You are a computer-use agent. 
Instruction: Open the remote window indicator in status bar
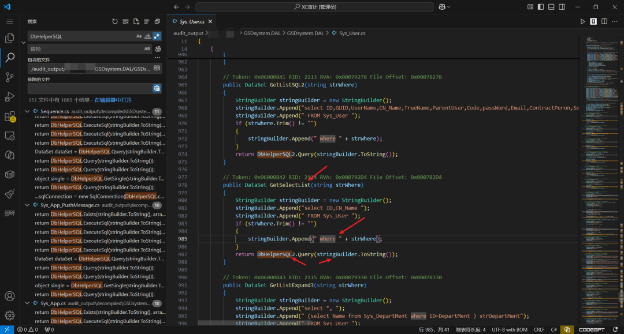[x=7, y=329]
